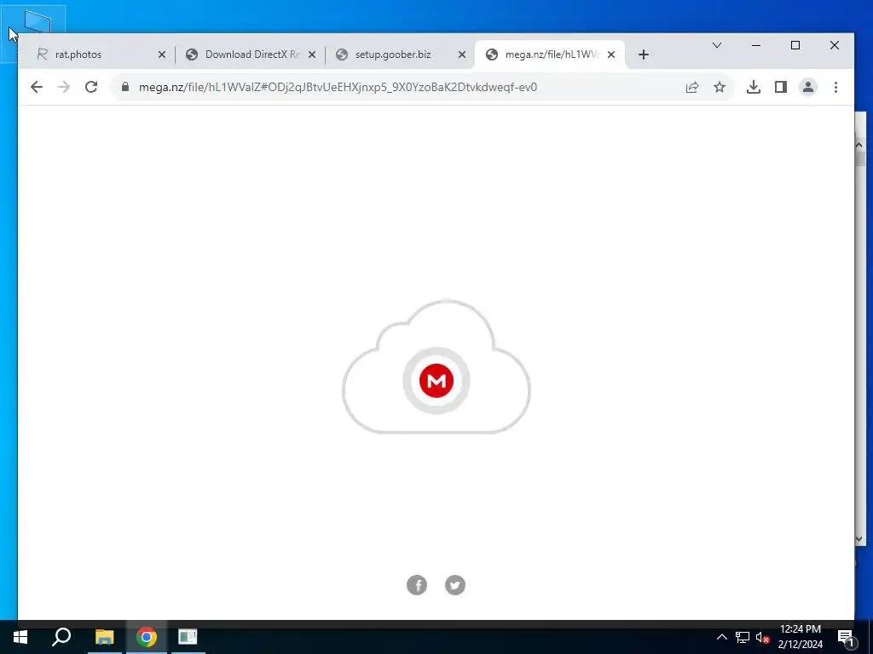Screen dimensions: 873x654
Task: Open the Chrome downloads tray
Action: (x=754, y=87)
